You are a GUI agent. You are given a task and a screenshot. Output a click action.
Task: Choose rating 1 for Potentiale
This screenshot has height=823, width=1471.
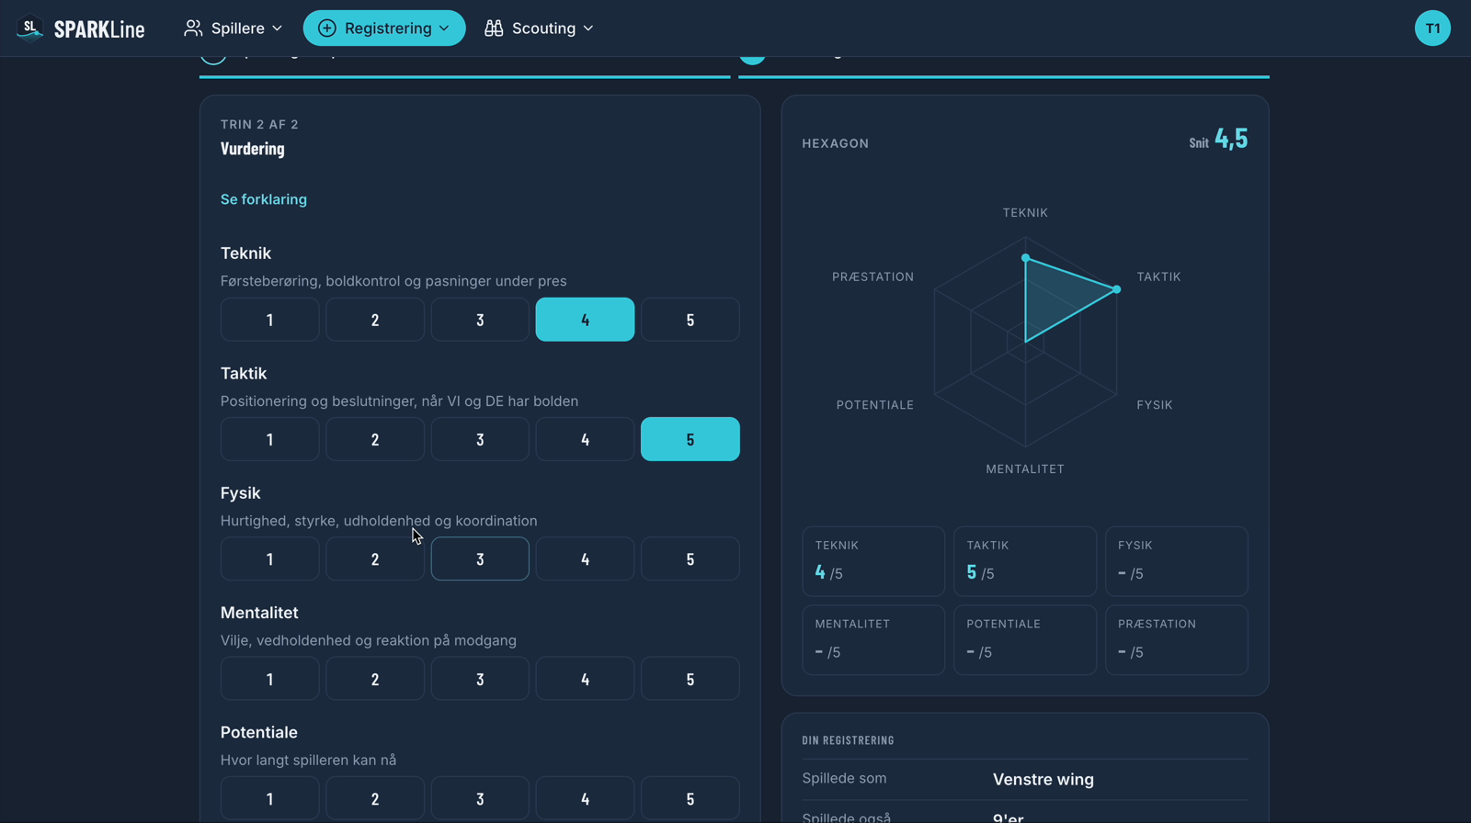tap(270, 798)
